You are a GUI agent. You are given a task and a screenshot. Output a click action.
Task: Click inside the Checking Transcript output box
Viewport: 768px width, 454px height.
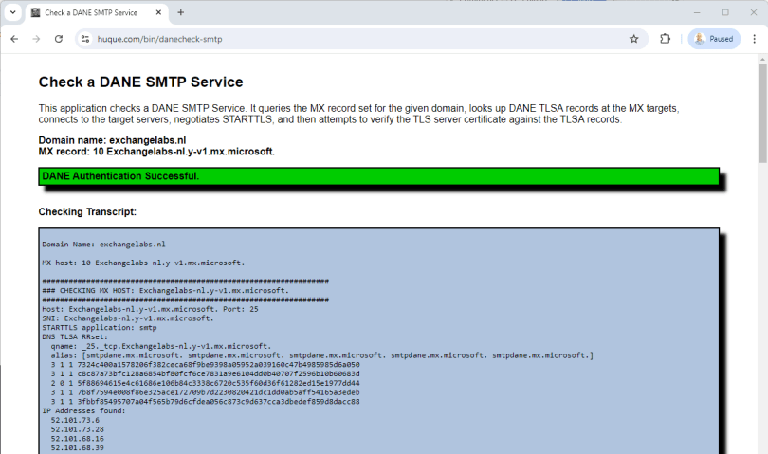[x=379, y=341]
